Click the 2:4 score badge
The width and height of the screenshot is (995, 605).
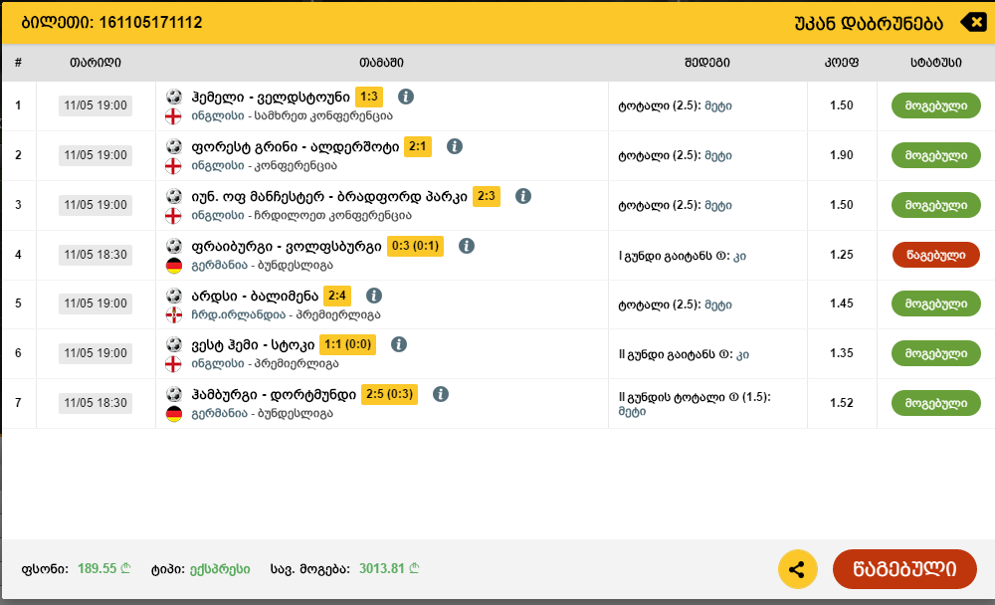(337, 296)
